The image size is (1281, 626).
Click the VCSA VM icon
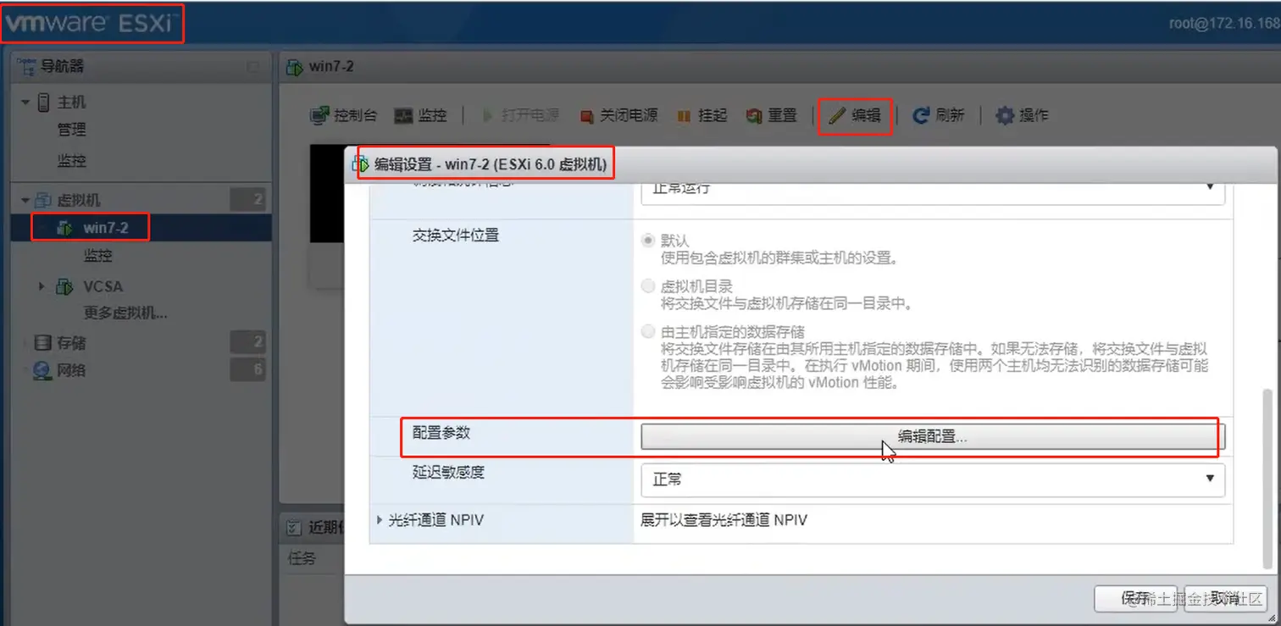(x=64, y=287)
